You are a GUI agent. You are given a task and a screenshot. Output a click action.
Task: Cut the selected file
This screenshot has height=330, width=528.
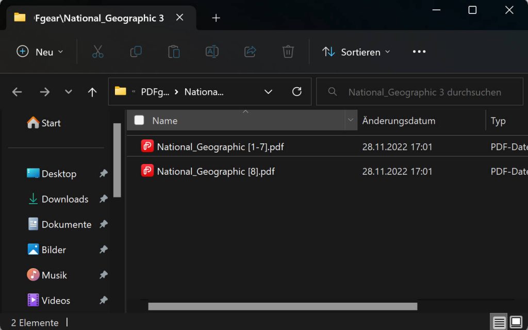click(98, 52)
